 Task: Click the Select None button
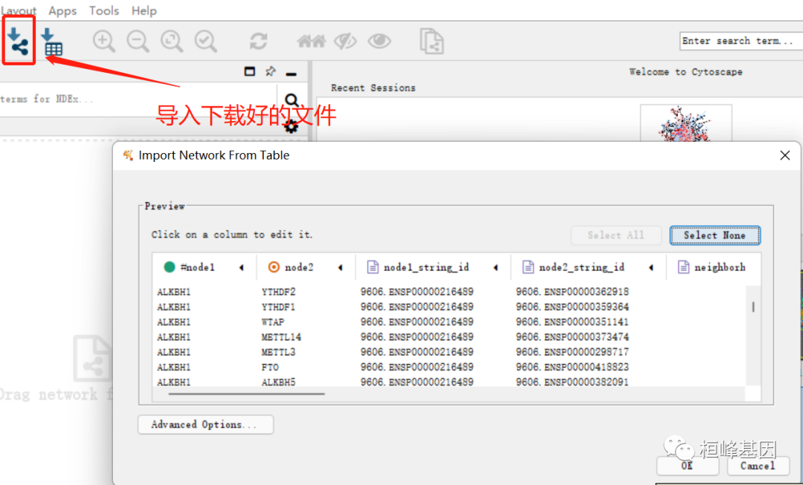[715, 235]
